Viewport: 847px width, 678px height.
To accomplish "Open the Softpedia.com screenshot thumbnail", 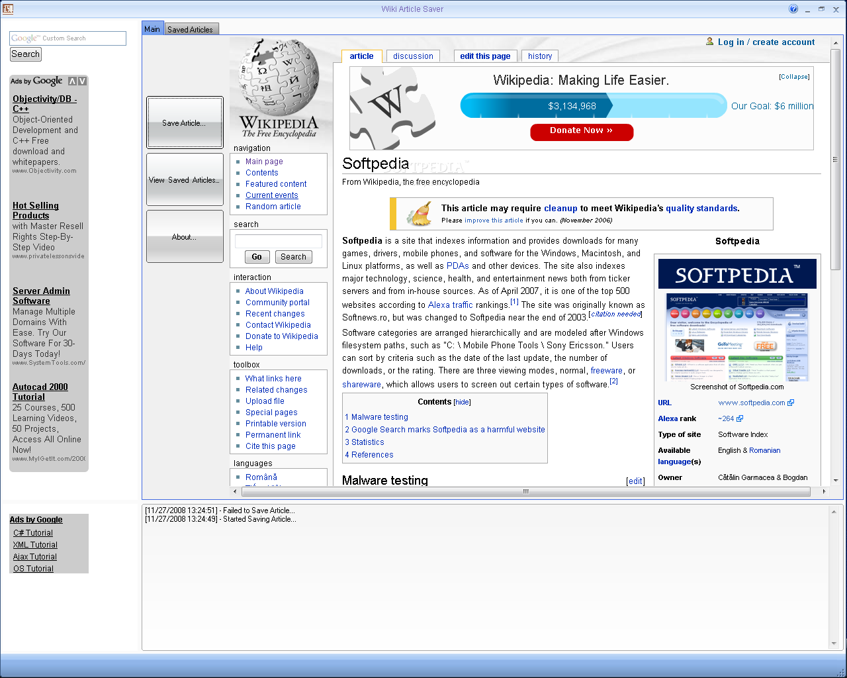I will (736, 337).
